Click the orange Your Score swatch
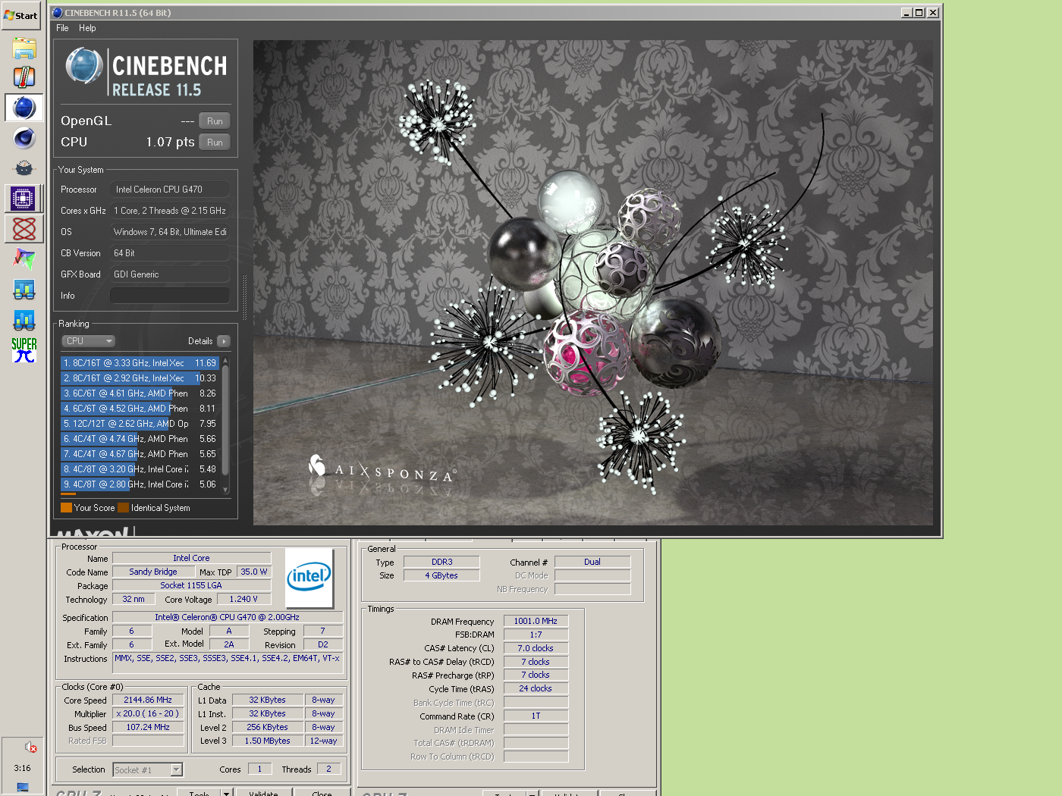1062x796 pixels. (x=66, y=508)
